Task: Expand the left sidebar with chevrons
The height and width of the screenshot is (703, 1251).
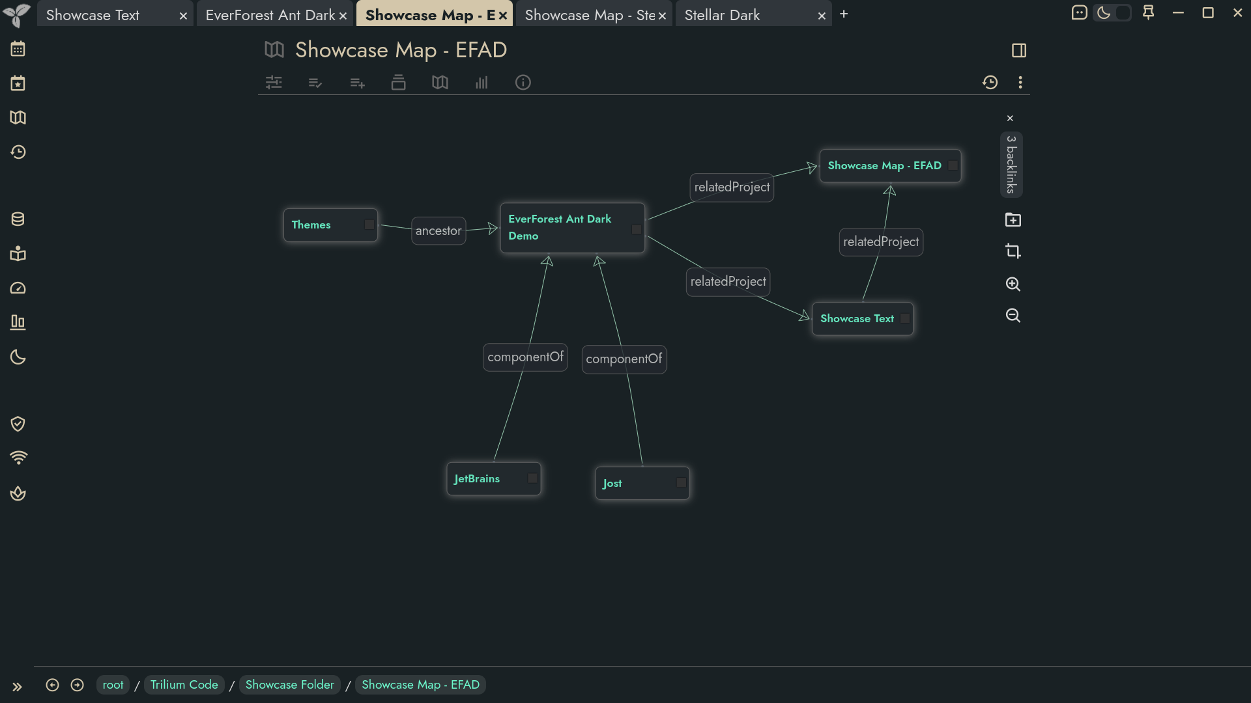Action: (x=17, y=687)
